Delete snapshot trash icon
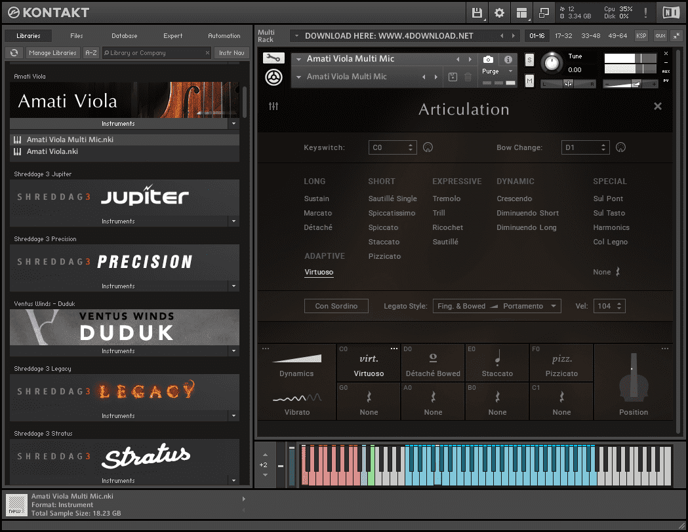 pyautogui.click(x=468, y=77)
